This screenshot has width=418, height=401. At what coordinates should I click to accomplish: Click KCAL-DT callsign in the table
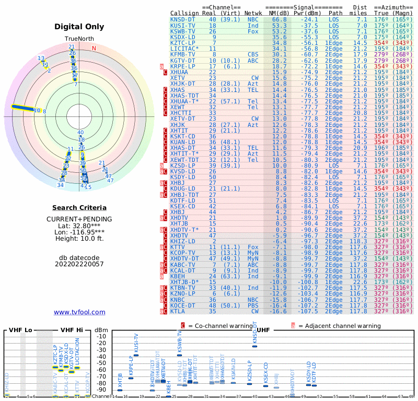click(182, 270)
